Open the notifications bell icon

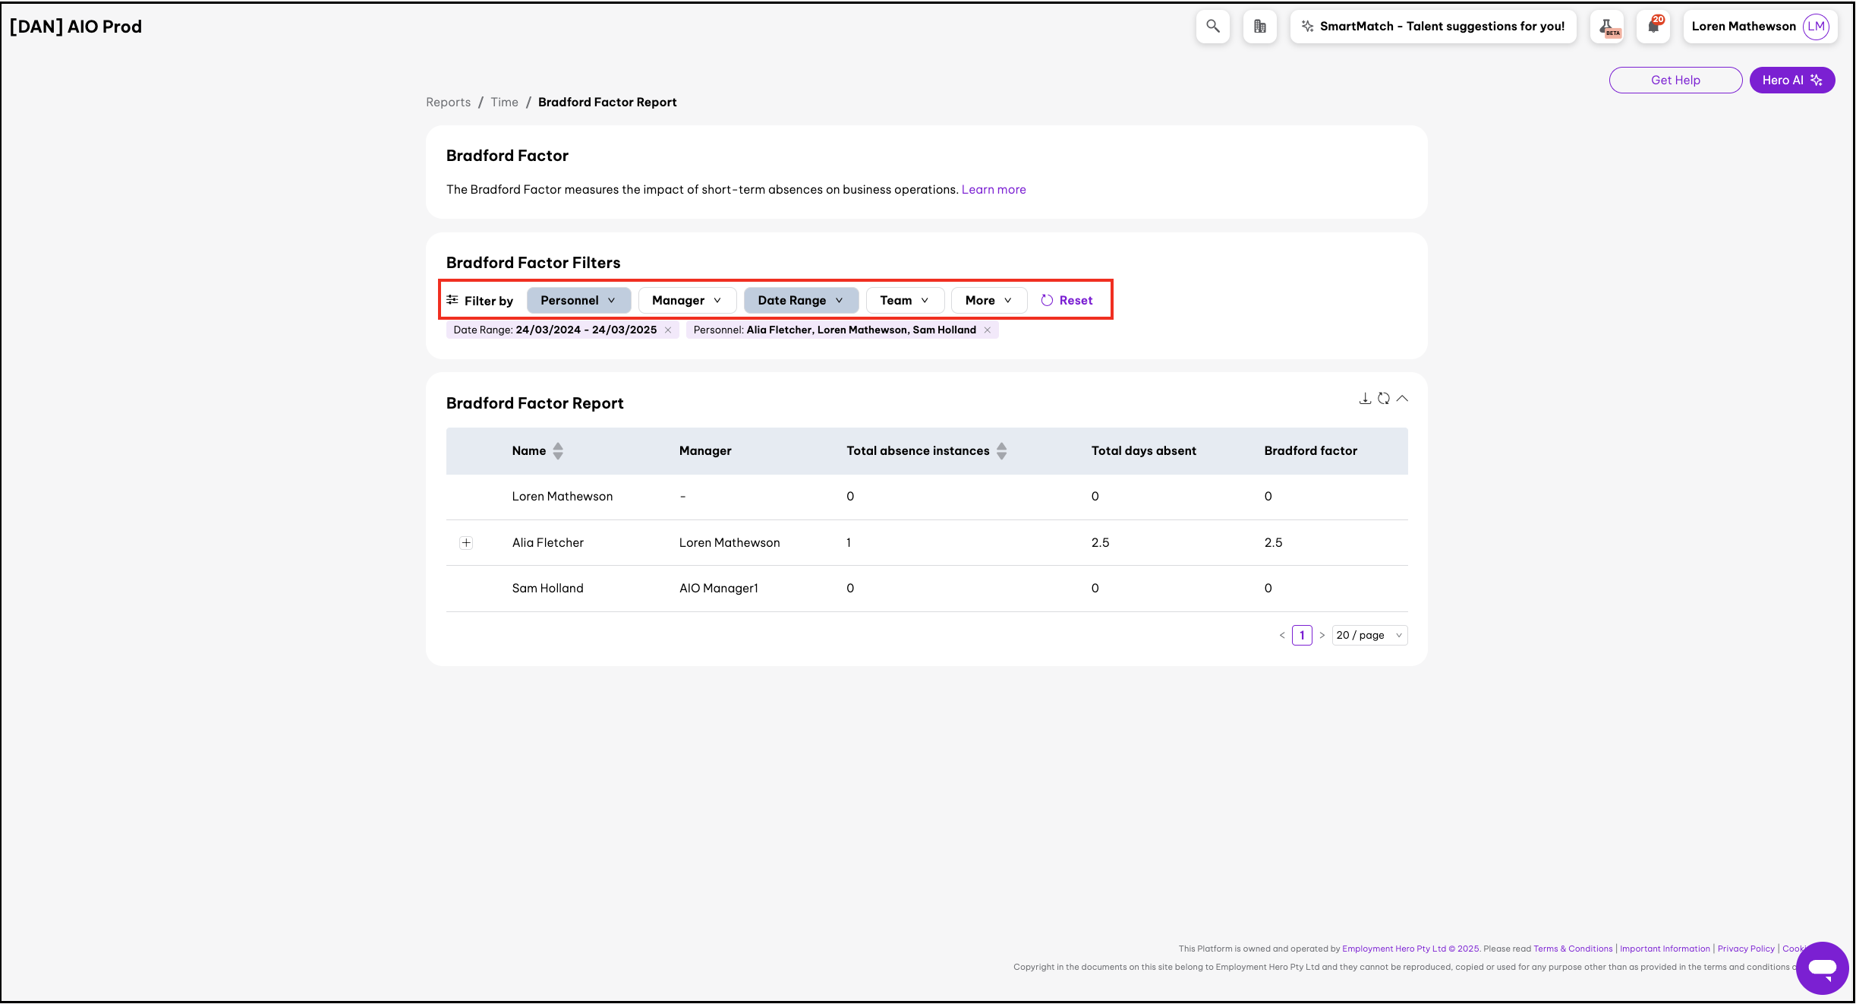pyautogui.click(x=1653, y=27)
